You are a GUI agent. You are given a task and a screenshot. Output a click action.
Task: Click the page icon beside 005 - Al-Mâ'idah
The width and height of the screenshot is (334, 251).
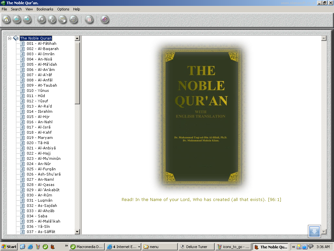point(23,64)
